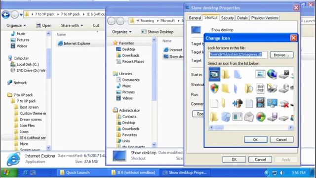Switch to the Security tab
The image size is (316, 178).
[227, 18]
